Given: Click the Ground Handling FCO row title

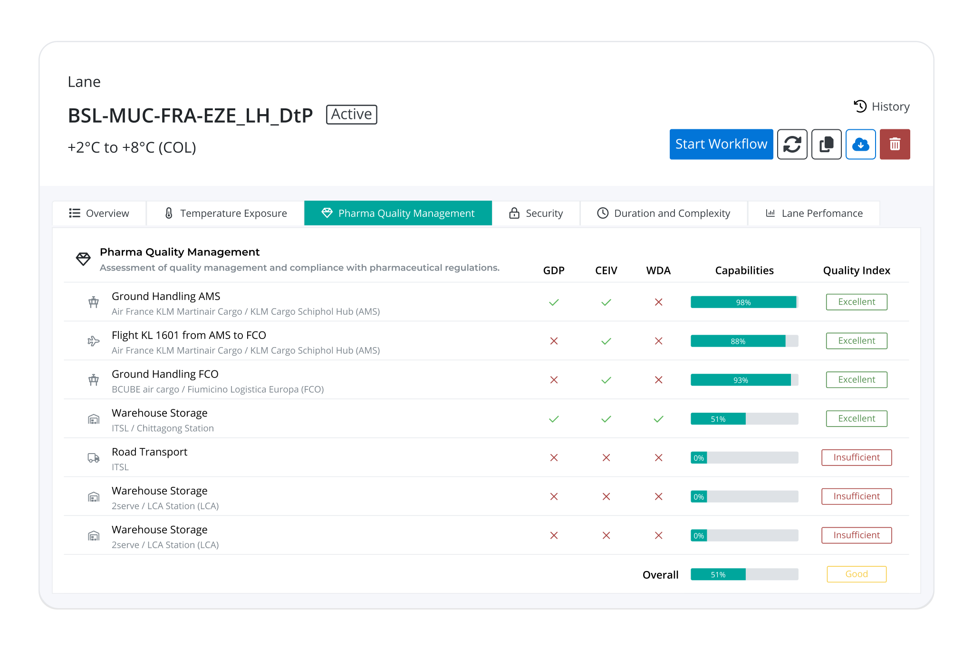Looking at the screenshot, I should click(165, 374).
